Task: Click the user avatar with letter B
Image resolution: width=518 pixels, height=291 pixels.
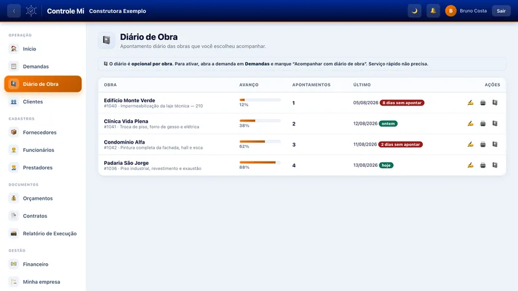Action: point(451,11)
